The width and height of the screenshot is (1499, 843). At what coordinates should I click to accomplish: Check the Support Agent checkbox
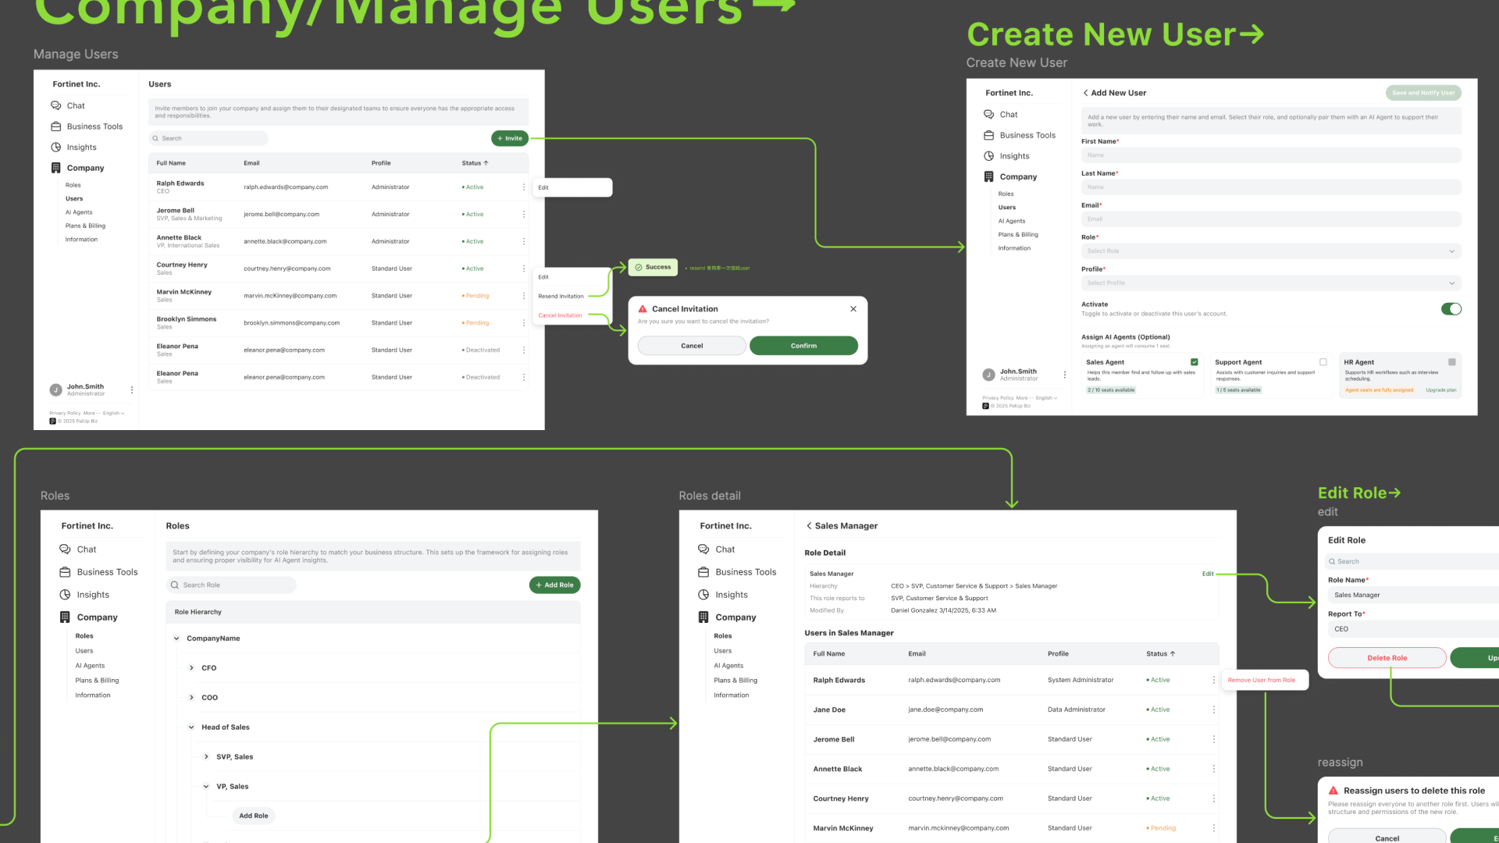tap(1323, 362)
